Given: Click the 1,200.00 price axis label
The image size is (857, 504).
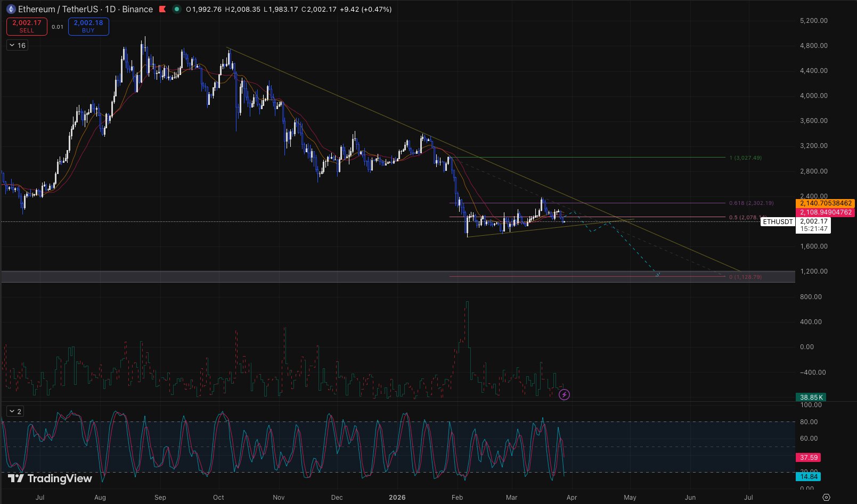Looking at the screenshot, I should 814,271.
